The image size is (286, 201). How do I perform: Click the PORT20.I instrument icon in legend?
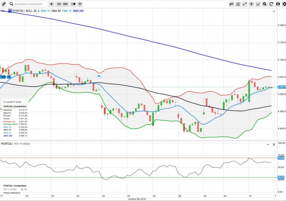point(10,11)
